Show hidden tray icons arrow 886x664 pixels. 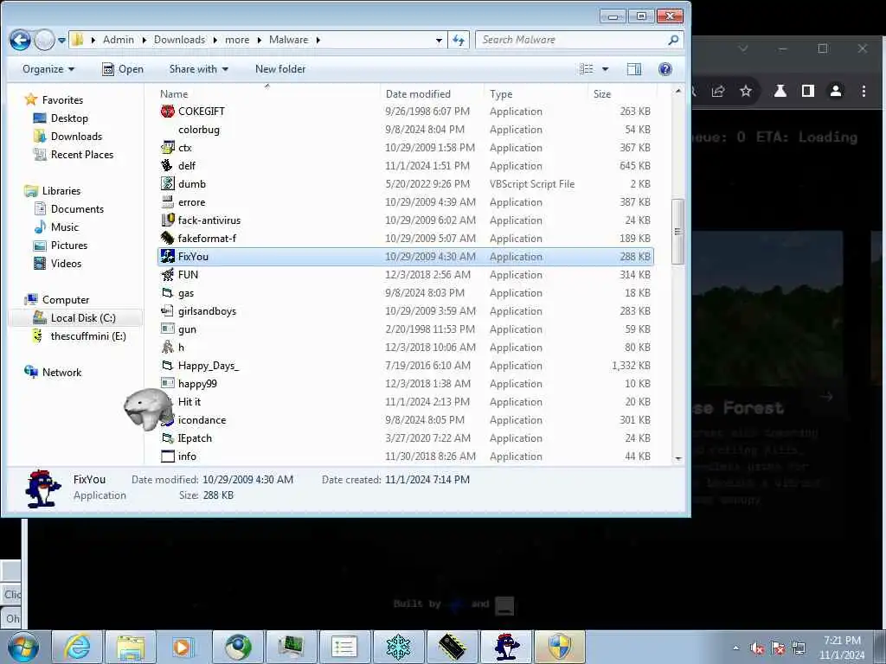tap(735, 648)
